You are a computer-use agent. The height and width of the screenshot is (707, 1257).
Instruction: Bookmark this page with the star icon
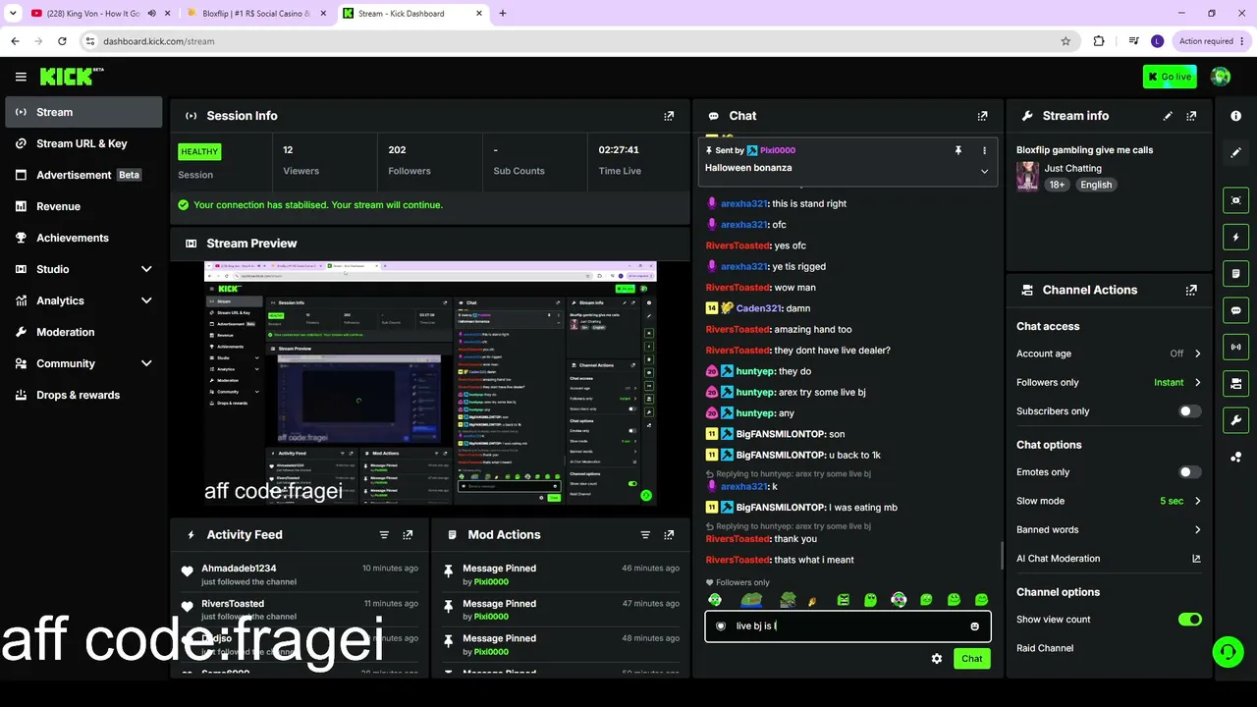tap(1066, 41)
